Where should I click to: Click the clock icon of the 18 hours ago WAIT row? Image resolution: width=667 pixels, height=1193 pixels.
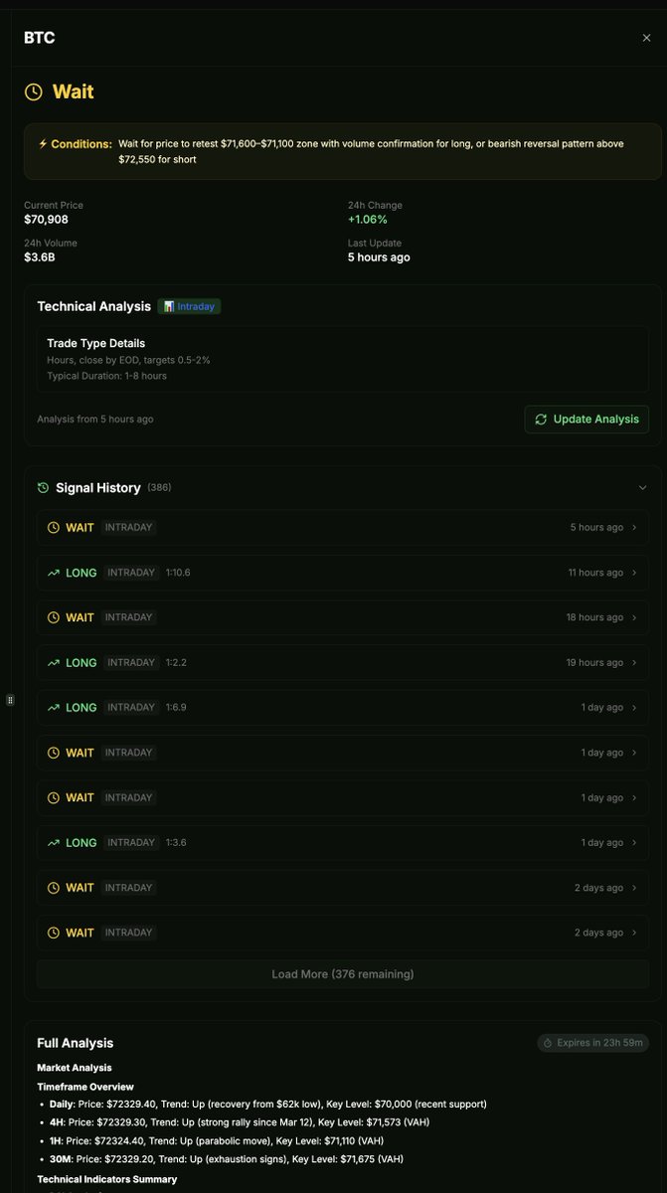[x=54, y=617]
